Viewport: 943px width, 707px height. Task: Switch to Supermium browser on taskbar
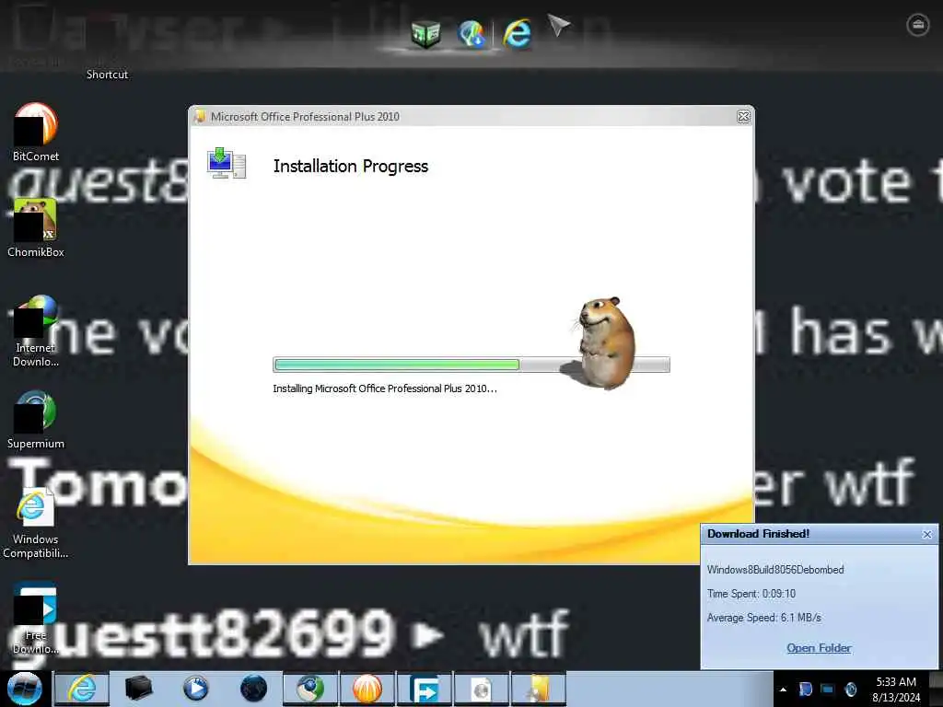click(x=310, y=689)
